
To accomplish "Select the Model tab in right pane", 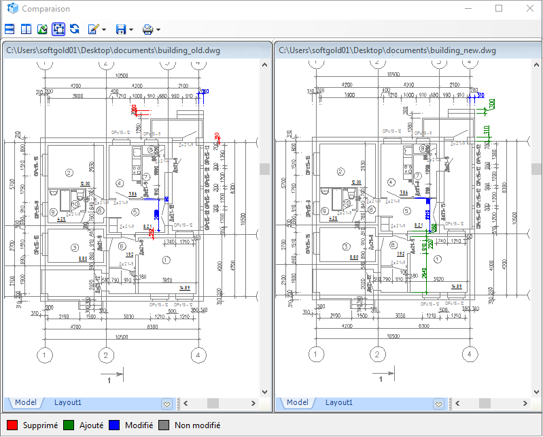I will coord(297,402).
